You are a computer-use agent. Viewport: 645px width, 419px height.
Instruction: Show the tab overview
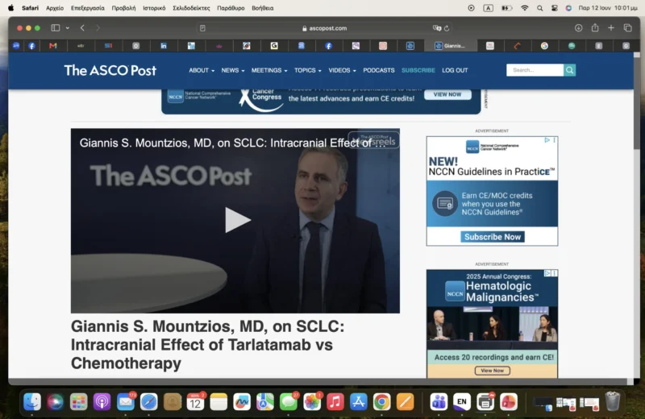[628, 28]
